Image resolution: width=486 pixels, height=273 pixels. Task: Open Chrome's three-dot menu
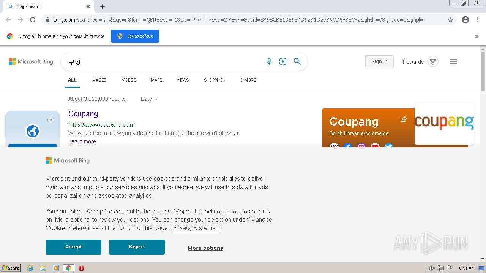point(478,20)
